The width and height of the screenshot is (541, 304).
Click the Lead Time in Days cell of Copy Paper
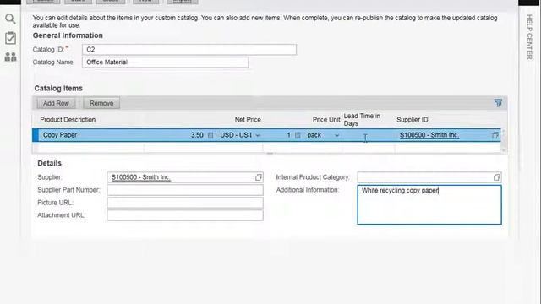(369, 135)
